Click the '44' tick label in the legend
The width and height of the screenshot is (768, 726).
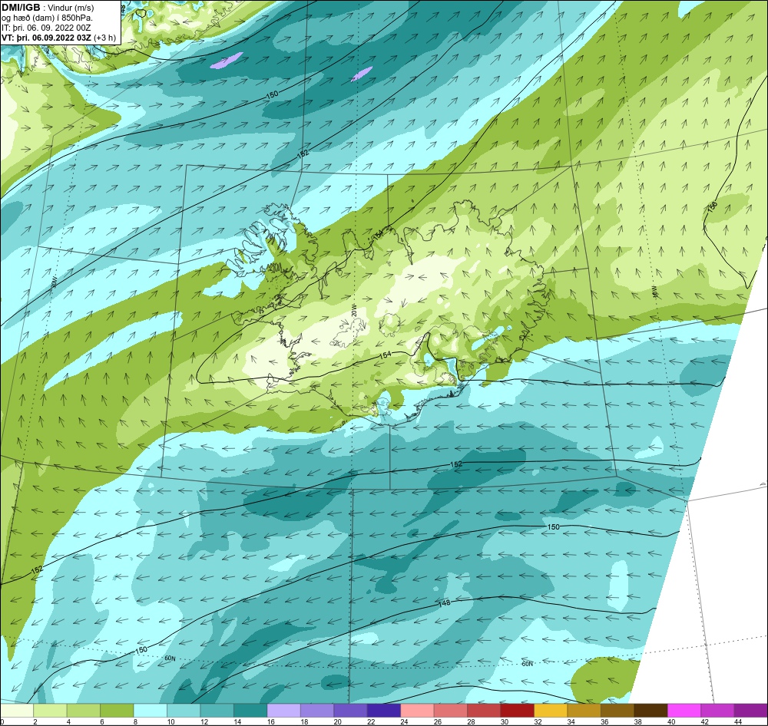pos(738,721)
